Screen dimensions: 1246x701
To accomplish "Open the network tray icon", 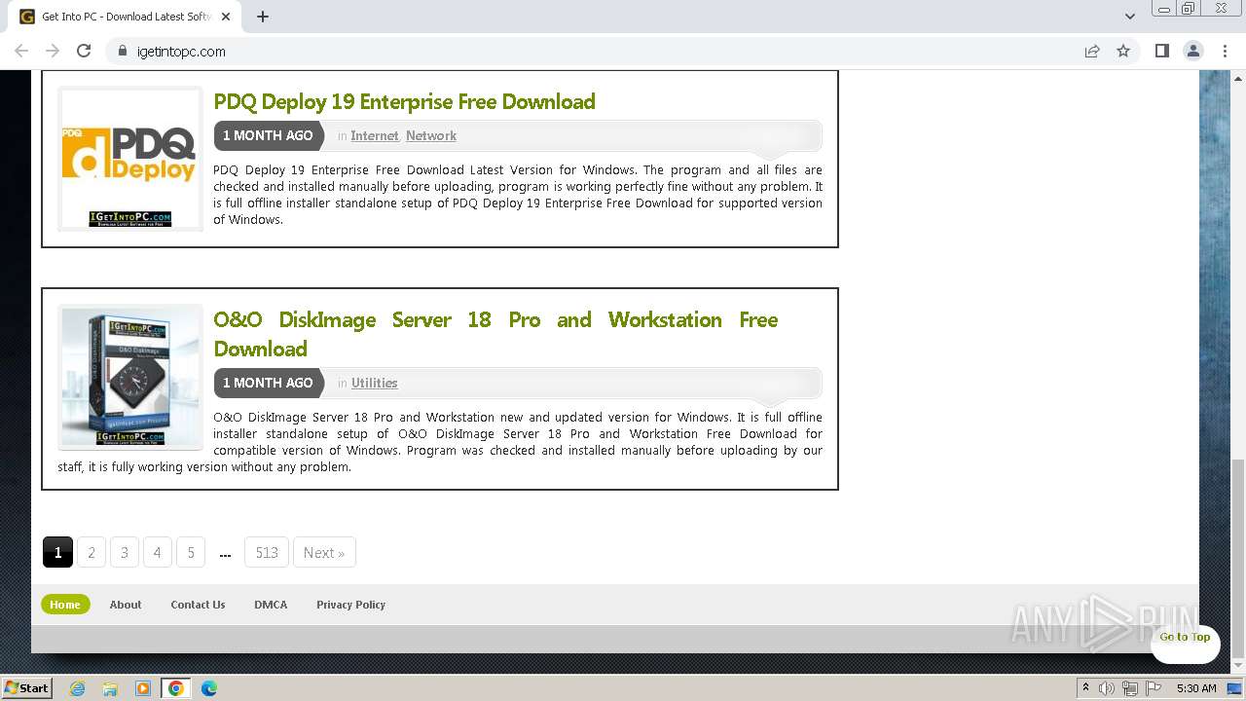I will coord(1129,688).
